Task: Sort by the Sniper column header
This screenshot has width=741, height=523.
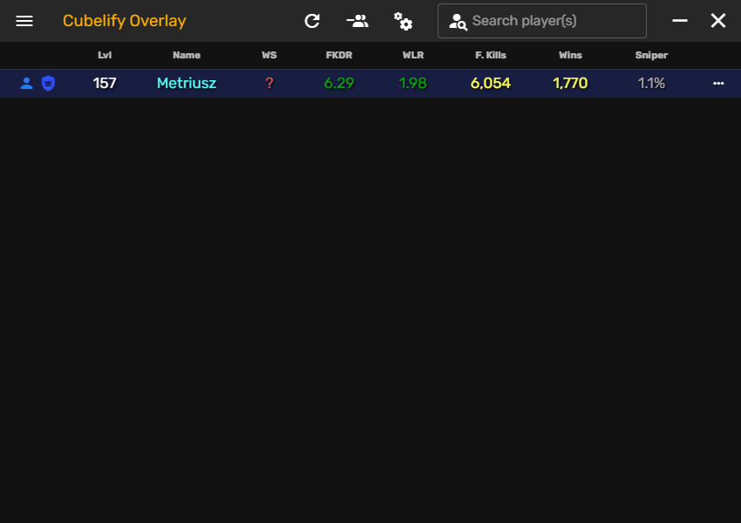Action: point(651,55)
